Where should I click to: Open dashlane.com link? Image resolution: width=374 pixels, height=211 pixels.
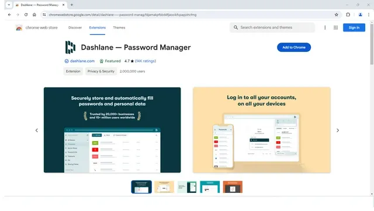click(x=82, y=61)
